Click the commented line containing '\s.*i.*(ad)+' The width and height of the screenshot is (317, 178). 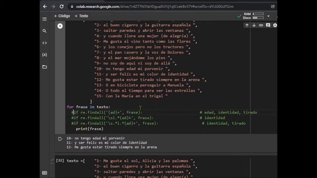114,123
